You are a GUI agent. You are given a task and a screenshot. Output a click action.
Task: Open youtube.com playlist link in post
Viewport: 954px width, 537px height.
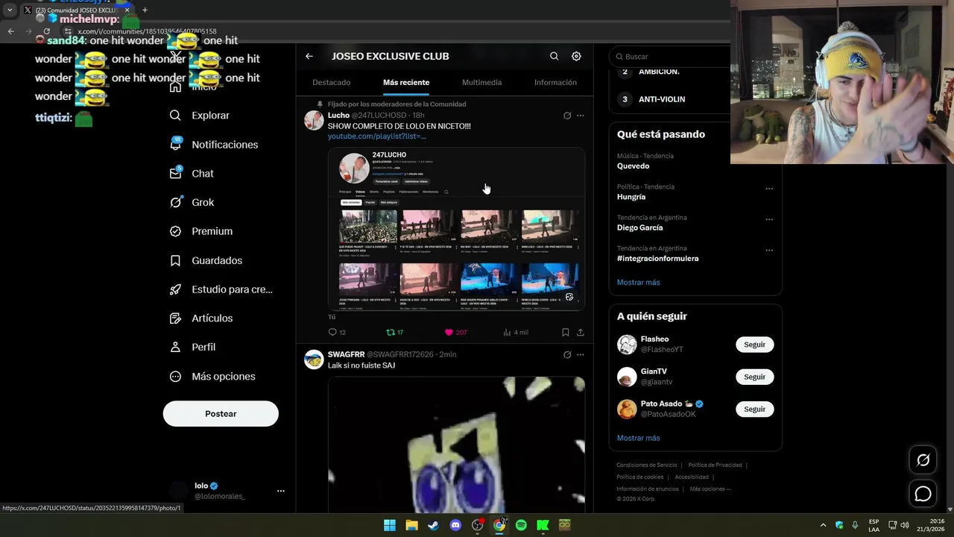pyautogui.click(x=377, y=136)
